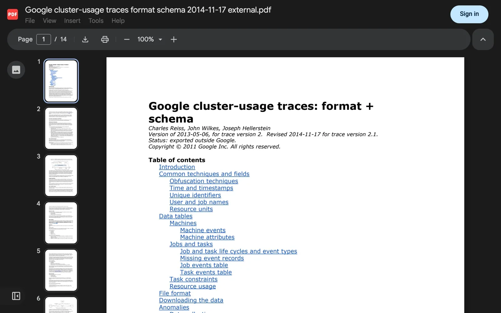The height and width of the screenshot is (313, 501).
Task: Jump to Downloading the data section
Action: [x=191, y=300]
